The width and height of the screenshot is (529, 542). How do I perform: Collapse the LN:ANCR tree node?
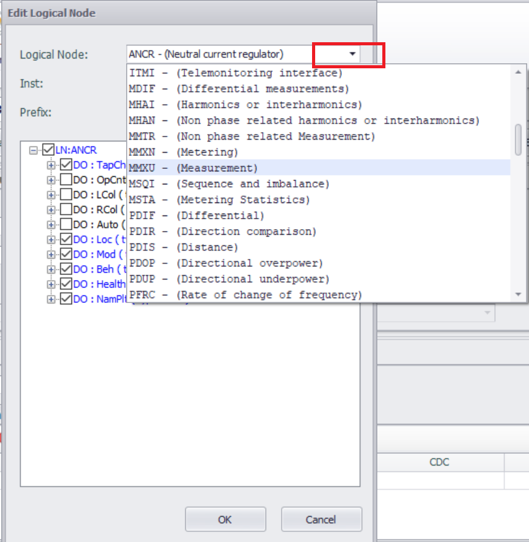pos(34,150)
